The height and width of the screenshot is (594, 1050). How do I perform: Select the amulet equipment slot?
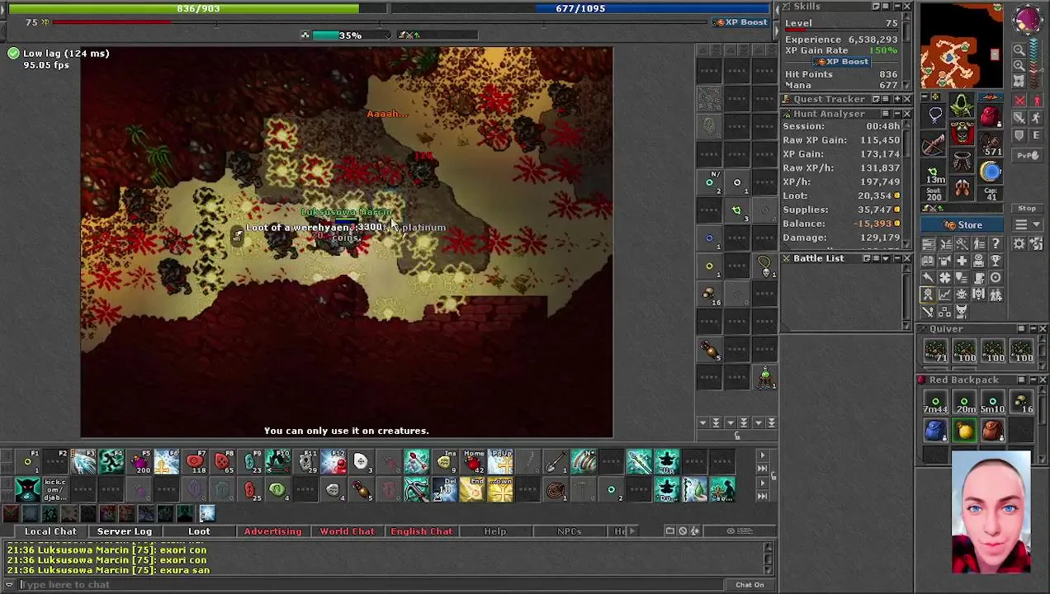point(935,115)
